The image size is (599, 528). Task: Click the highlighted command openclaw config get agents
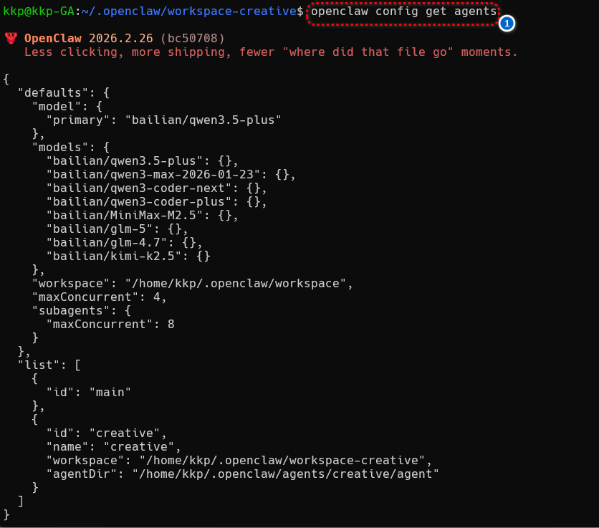click(x=403, y=12)
